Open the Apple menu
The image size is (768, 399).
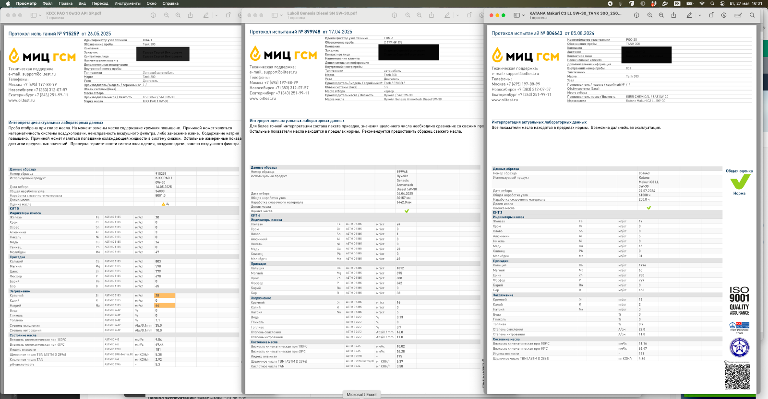pyautogui.click(x=7, y=3)
